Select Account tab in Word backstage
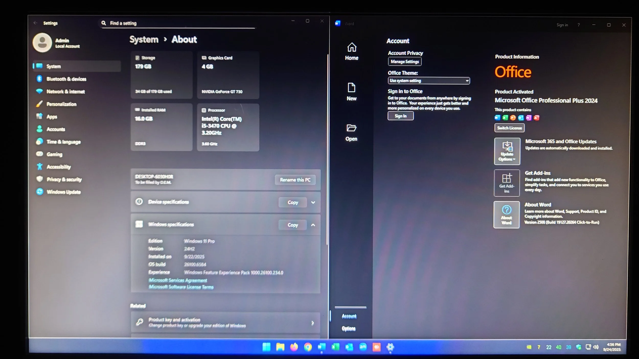This screenshot has width=639, height=359. point(349,316)
